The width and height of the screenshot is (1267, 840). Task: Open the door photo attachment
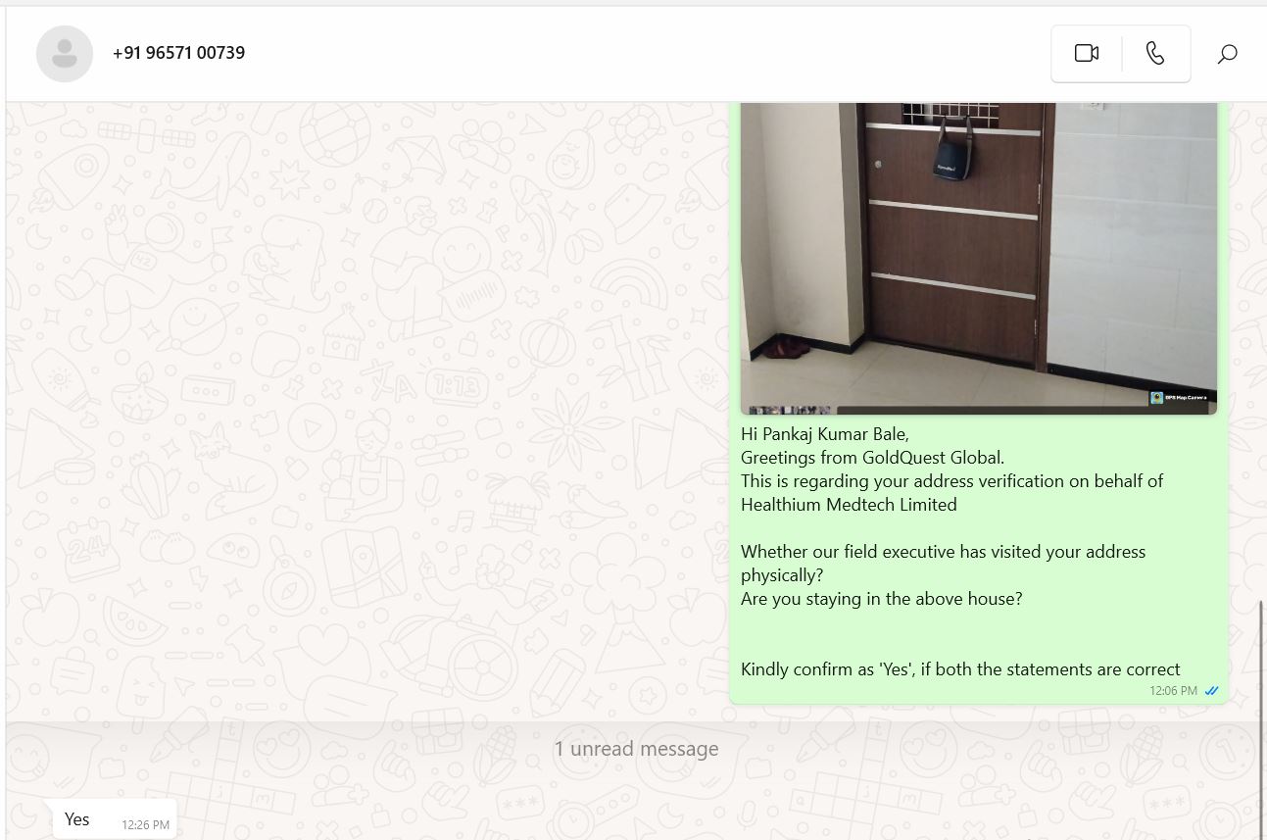978,258
